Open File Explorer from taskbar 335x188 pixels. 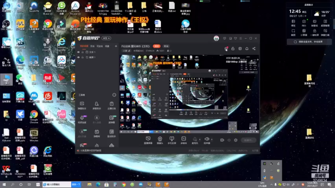pyautogui.click(x=89, y=184)
